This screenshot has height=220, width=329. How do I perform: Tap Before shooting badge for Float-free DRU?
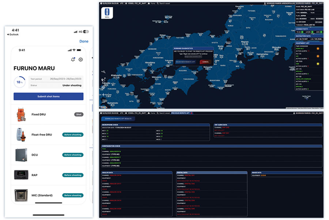click(x=73, y=135)
